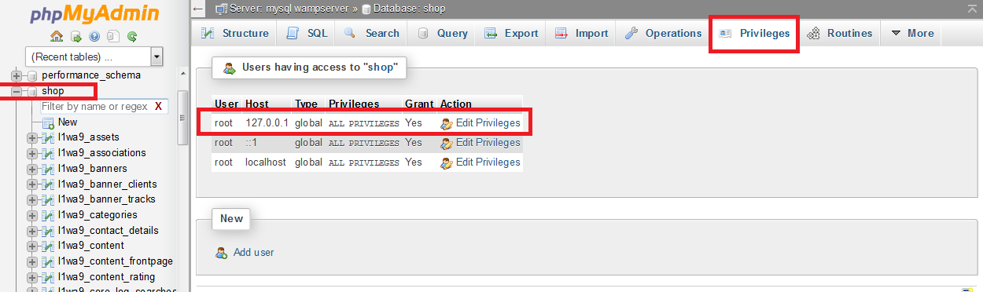Go to phpMyAdmin home icon
Image resolution: width=983 pixels, height=292 pixels.
point(57,36)
